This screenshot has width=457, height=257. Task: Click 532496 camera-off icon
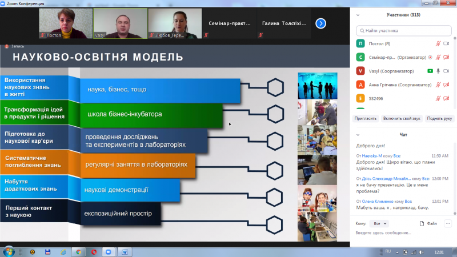[446, 98]
